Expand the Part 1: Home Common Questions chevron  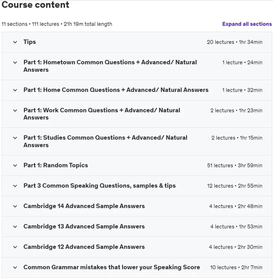(x=15, y=90)
